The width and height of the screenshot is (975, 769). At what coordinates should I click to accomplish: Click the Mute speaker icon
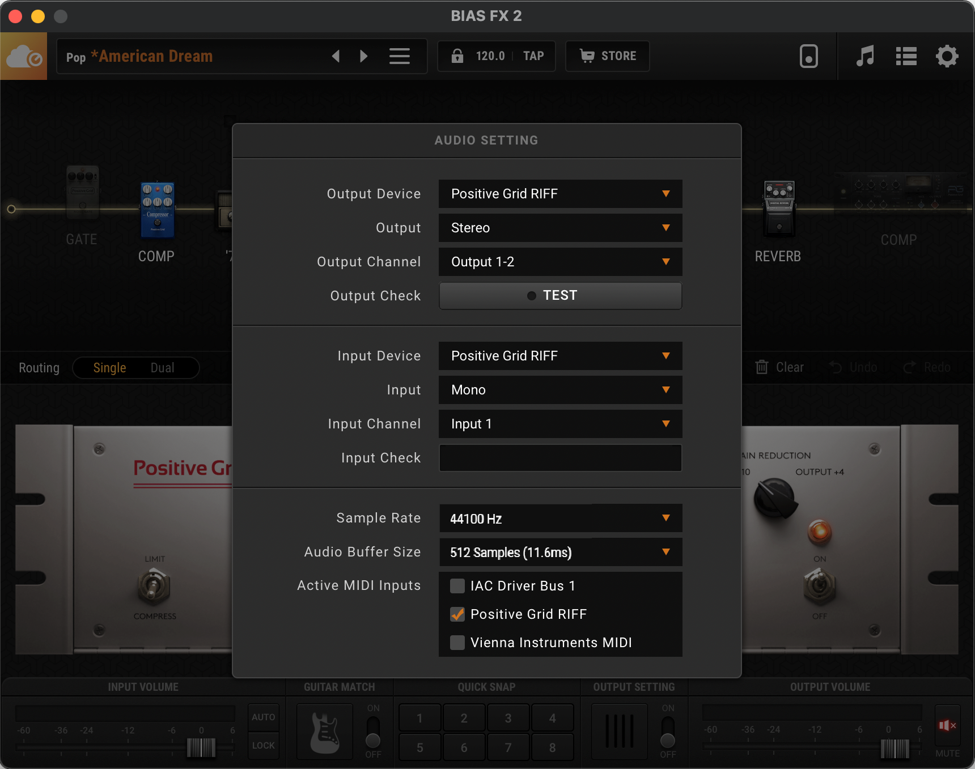(947, 725)
